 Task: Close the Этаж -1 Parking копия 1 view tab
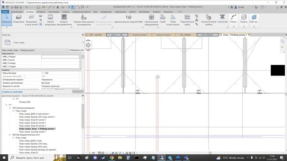249,35
